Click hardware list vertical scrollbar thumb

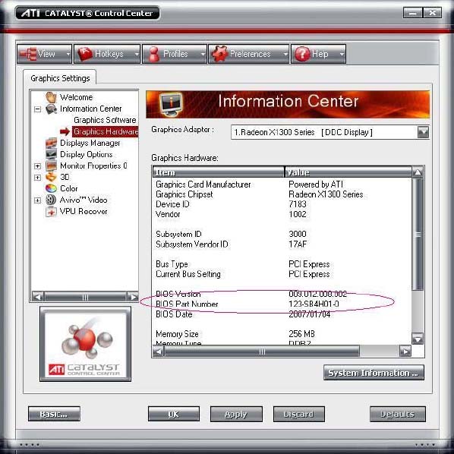pos(418,235)
